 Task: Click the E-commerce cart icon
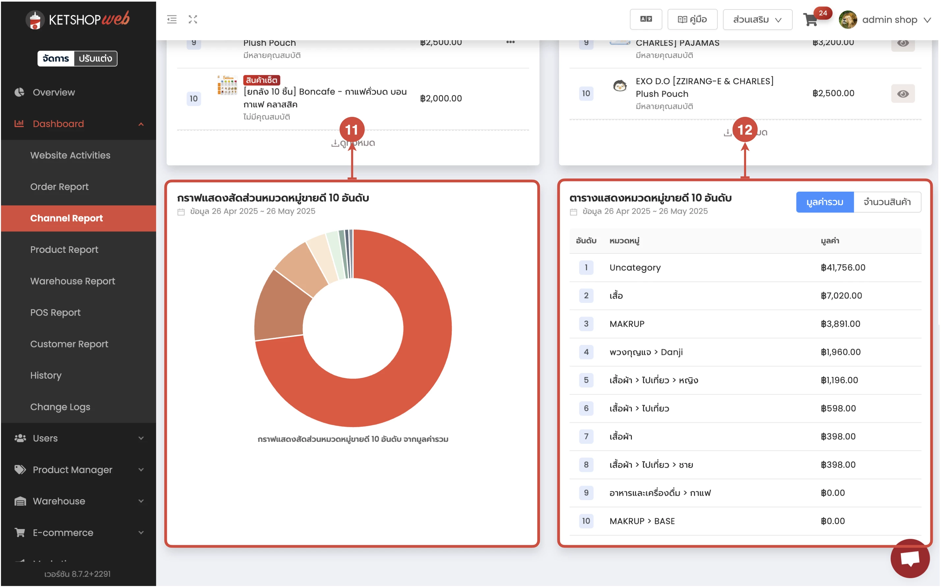coord(20,533)
